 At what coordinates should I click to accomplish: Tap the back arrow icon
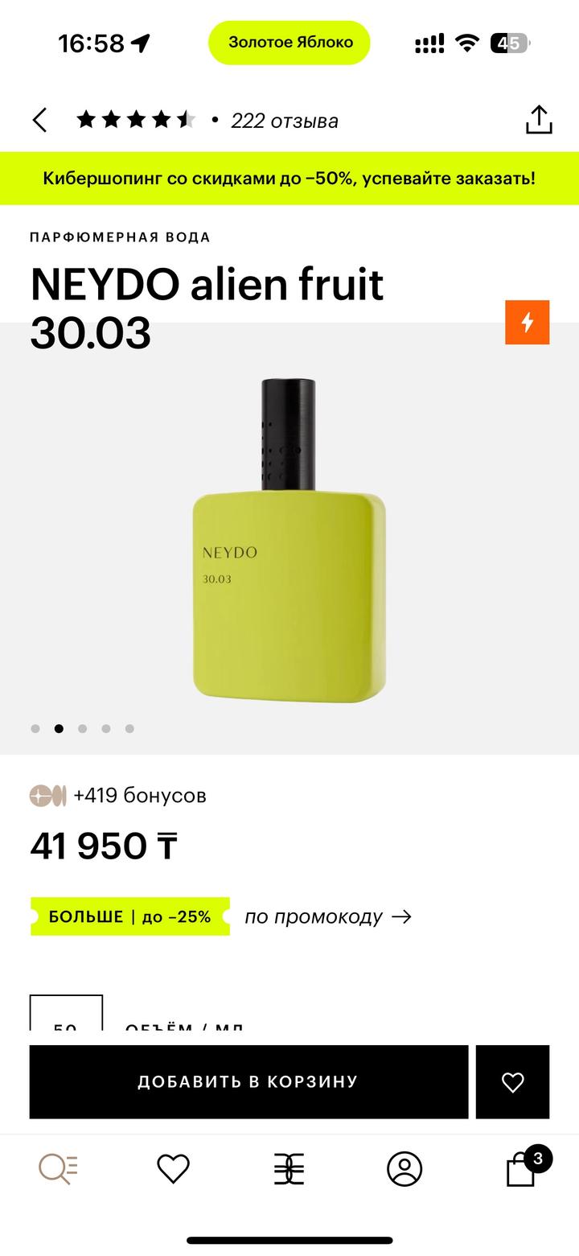pyautogui.click(x=40, y=121)
